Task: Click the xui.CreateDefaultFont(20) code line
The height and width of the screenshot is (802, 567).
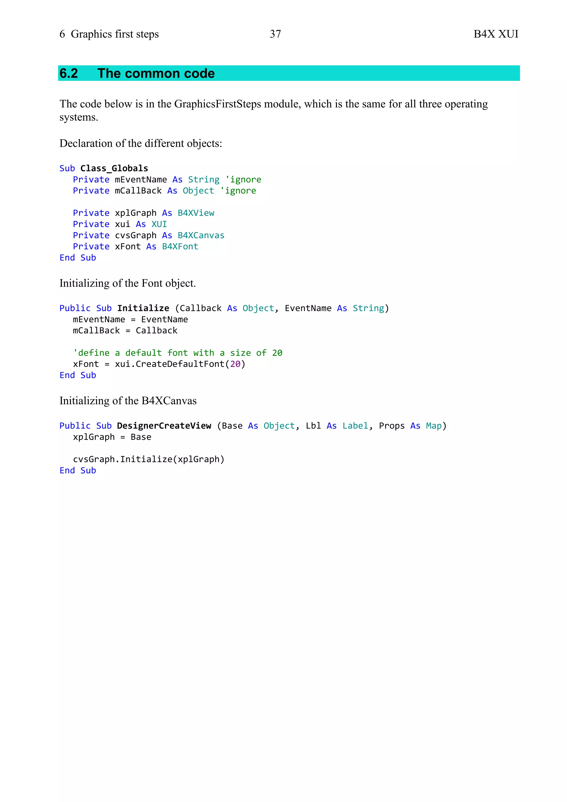Action: click(159, 364)
